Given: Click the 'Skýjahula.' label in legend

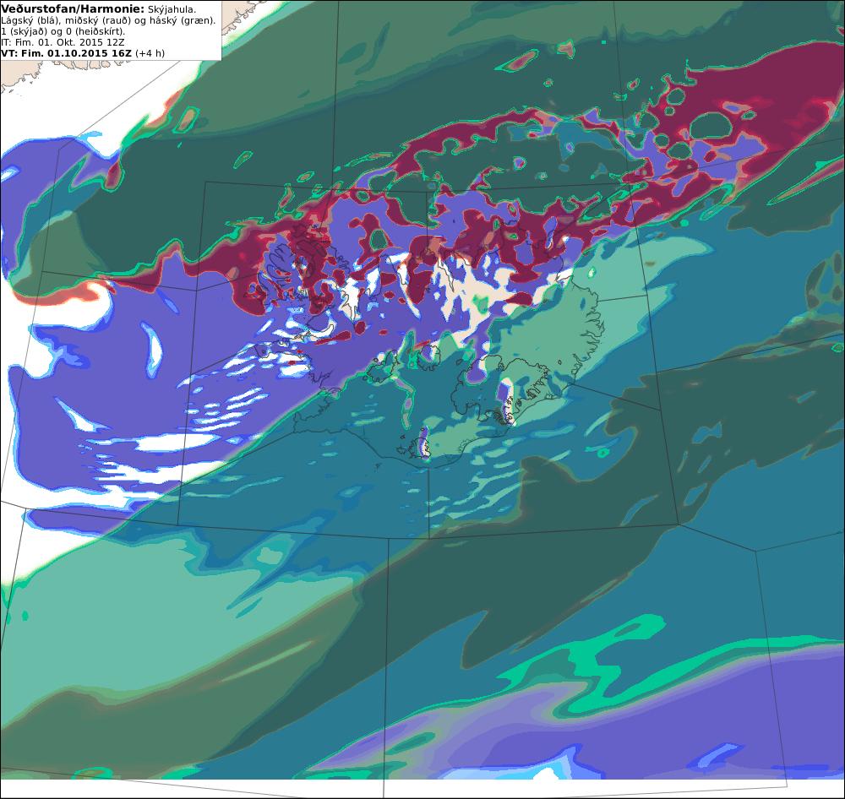Looking at the screenshot, I should point(172,9).
